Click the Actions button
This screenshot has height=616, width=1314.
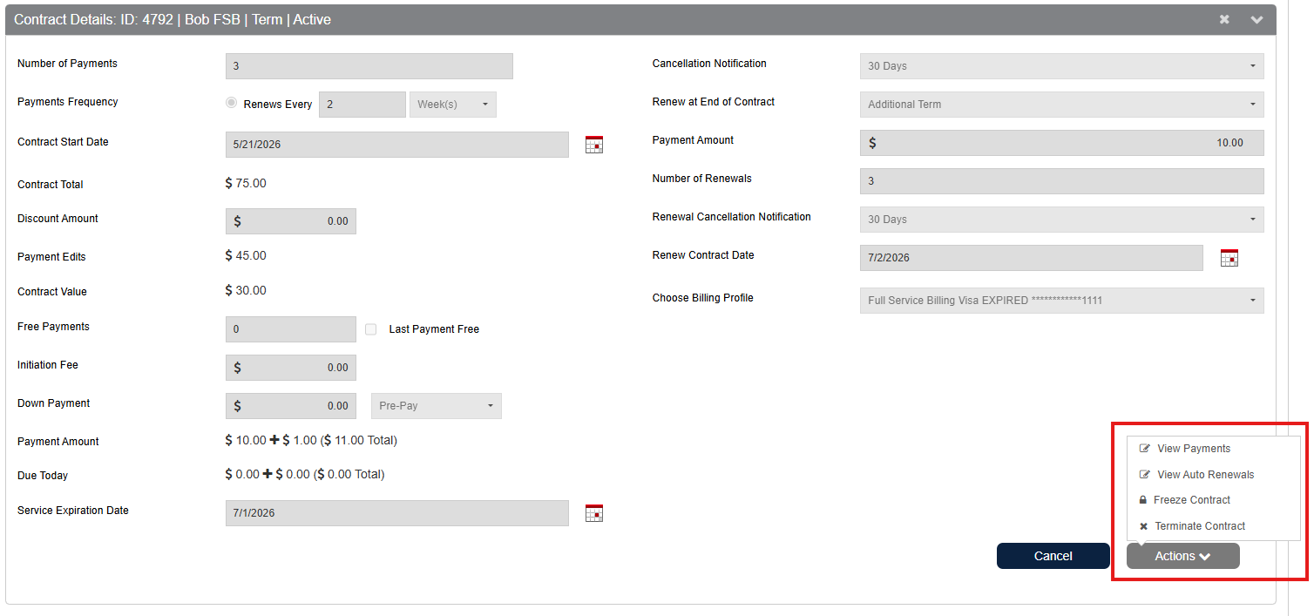pos(1182,556)
